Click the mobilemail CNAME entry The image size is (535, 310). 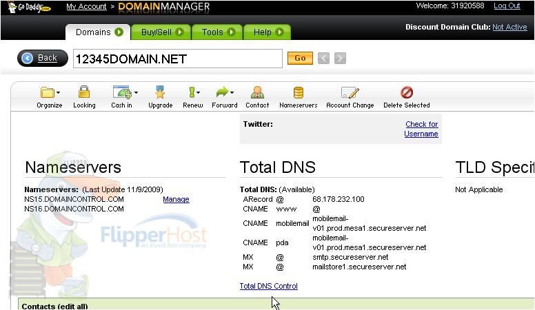[x=292, y=223]
